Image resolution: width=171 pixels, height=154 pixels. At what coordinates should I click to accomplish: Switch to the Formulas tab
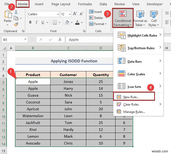(85, 4)
